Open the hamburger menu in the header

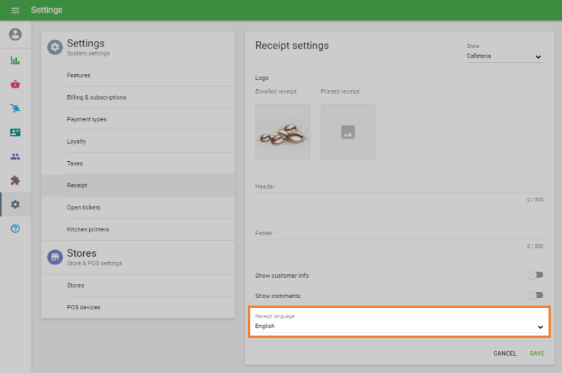[x=15, y=10]
